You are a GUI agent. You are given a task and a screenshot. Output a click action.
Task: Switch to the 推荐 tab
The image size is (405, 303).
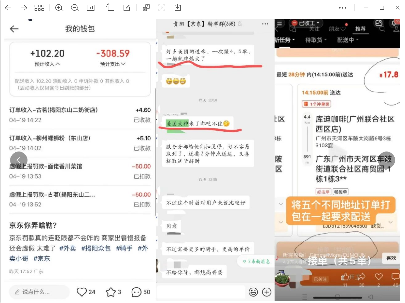tap(360, 29)
